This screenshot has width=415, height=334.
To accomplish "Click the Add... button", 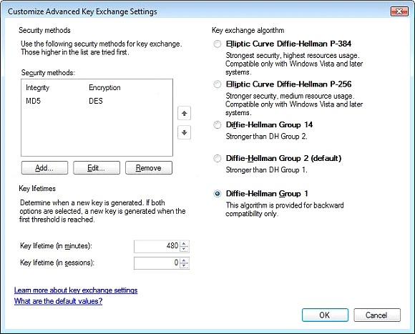I will 44,168.
